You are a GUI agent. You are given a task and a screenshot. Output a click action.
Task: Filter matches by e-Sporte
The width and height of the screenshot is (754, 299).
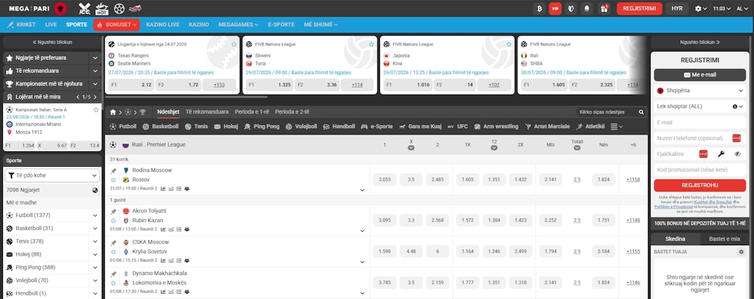click(x=376, y=127)
